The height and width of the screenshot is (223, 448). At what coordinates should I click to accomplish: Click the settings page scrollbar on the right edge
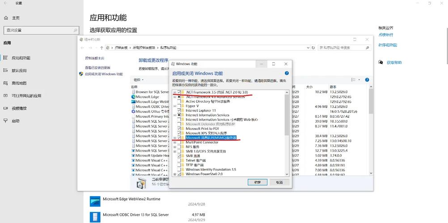pyautogui.click(x=447, y=45)
